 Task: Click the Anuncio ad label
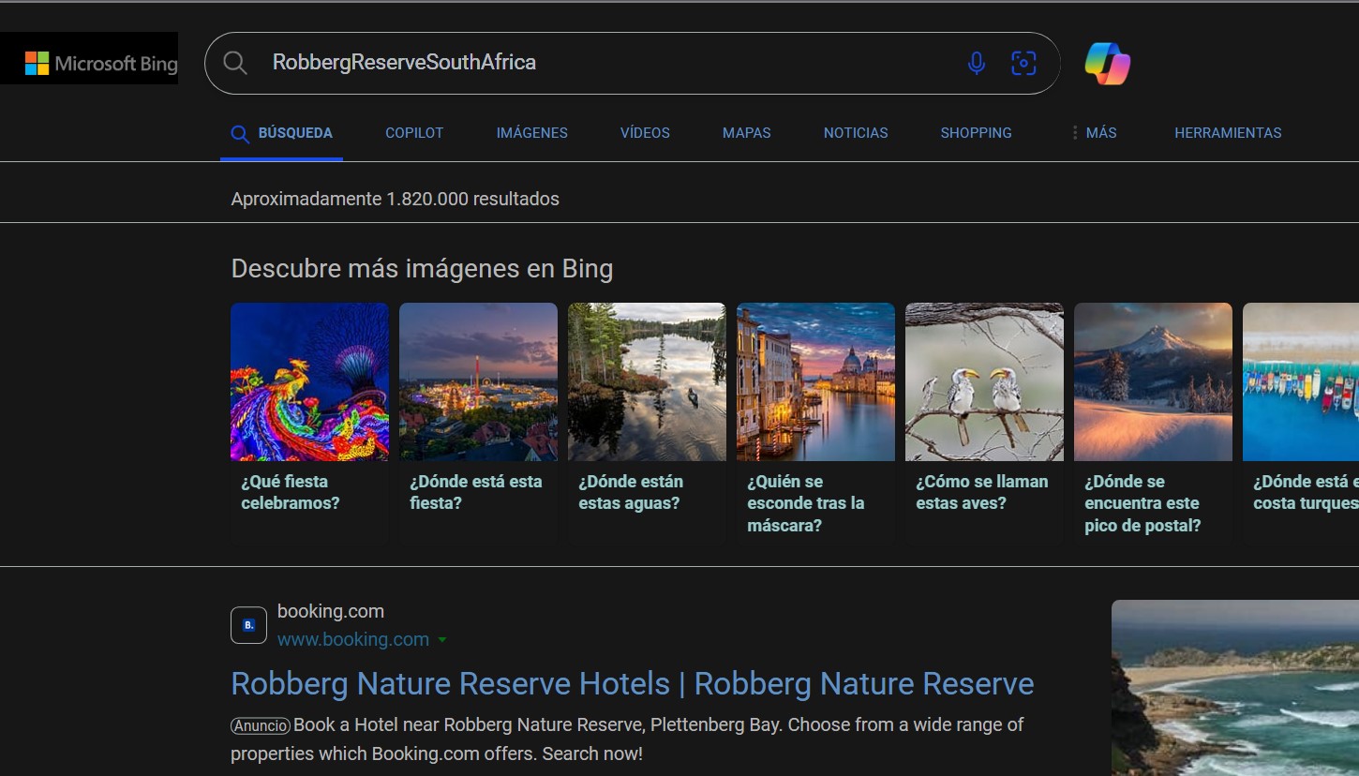coord(261,725)
